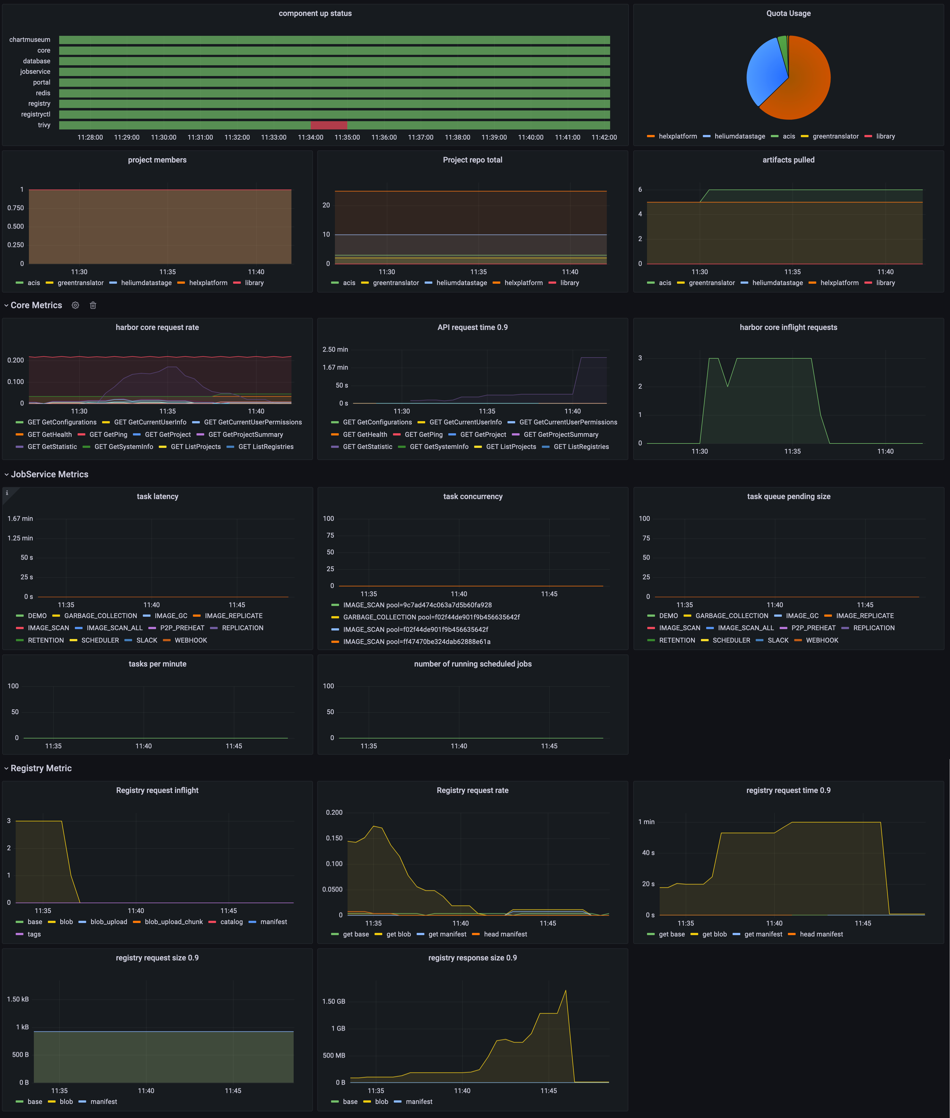Open component up status panel title menu
The height and width of the screenshot is (1118, 950).
click(315, 13)
